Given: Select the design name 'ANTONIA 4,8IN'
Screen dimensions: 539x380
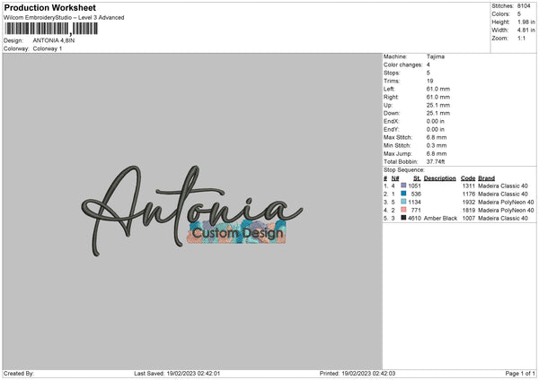Looking at the screenshot, I should click(x=54, y=40).
